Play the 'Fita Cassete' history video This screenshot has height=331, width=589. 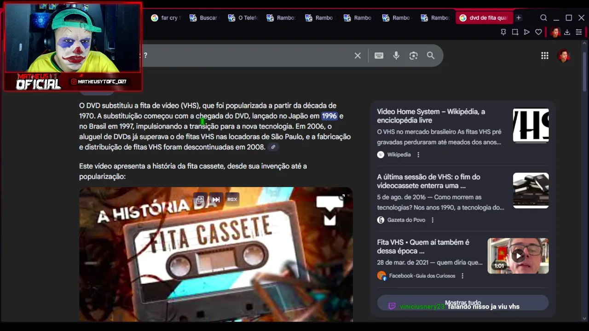click(x=216, y=254)
